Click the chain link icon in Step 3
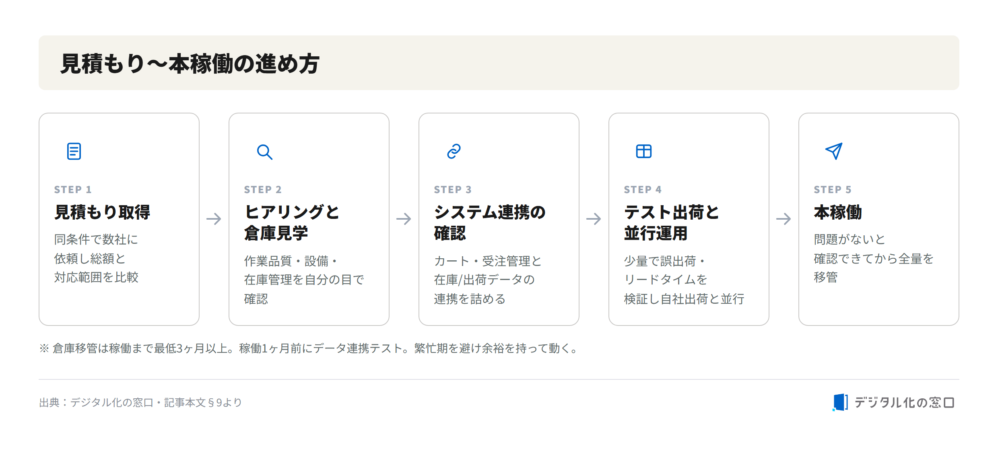Viewport: 998px width, 449px height. click(x=454, y=151)
